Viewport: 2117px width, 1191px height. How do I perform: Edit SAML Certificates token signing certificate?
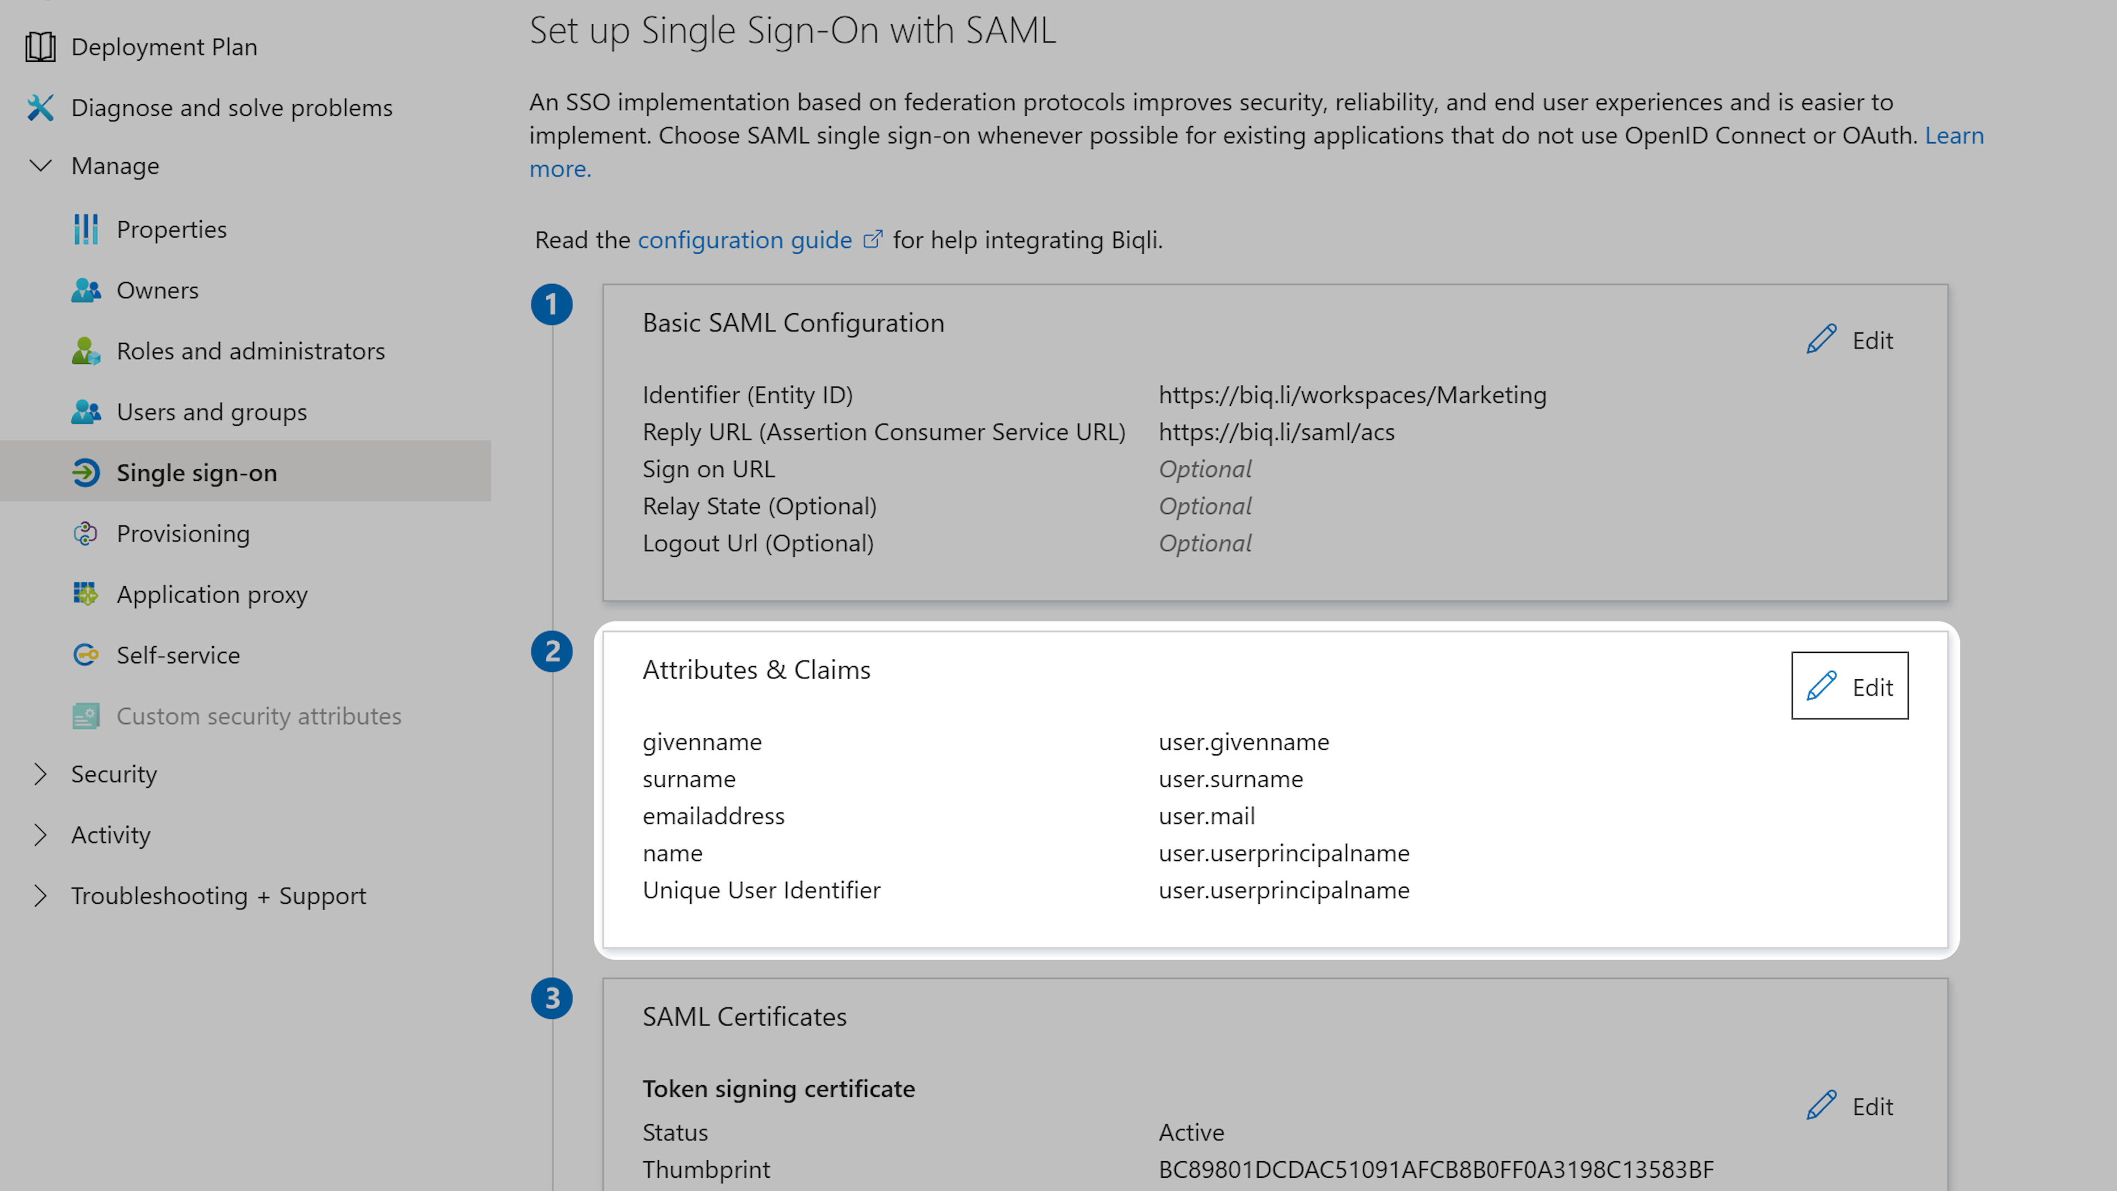point(1849,1106)
